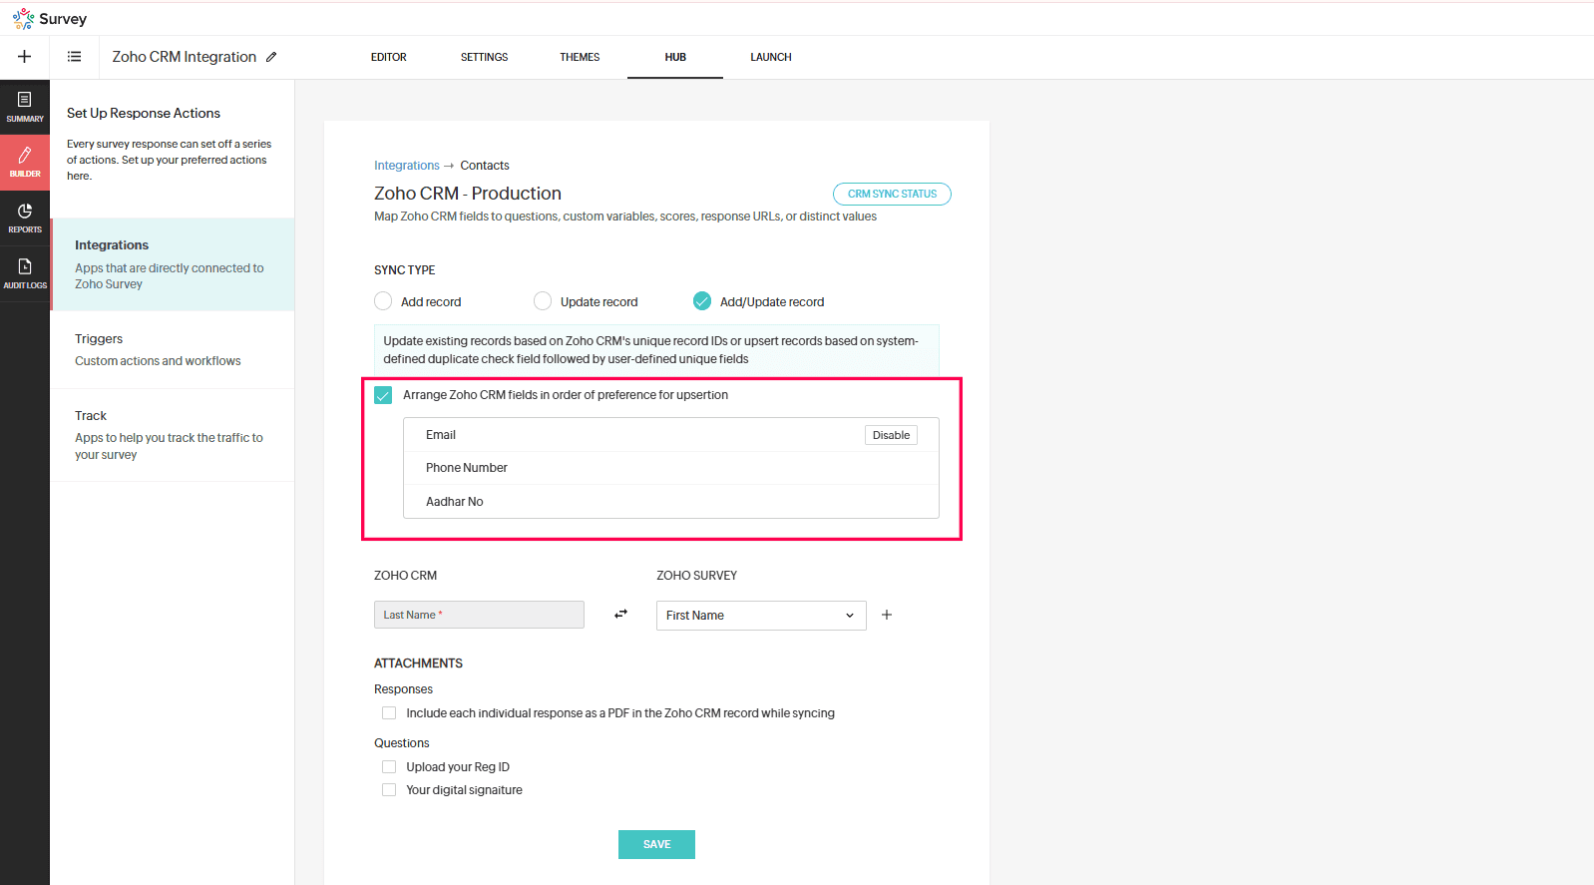The width and height of the screenshot is (1594, 885).
Task: Open Builder in the left sidebar
Action: [25, 163]
